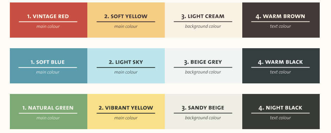Image resolution: width=331 pixels, height=133 pixels.
Task: Click the Warm Brown text colour swatch
Action: click(281, 20)
